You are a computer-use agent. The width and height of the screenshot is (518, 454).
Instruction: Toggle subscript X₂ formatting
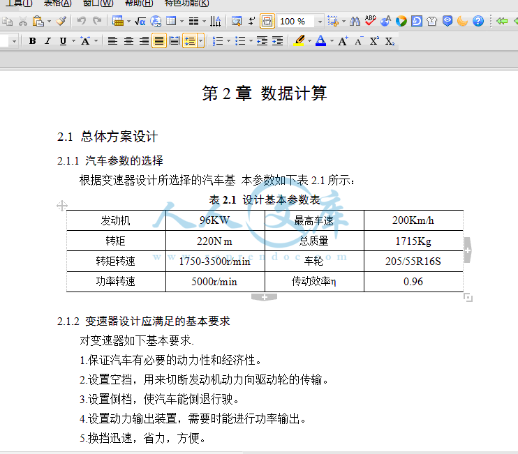point(390,41)
